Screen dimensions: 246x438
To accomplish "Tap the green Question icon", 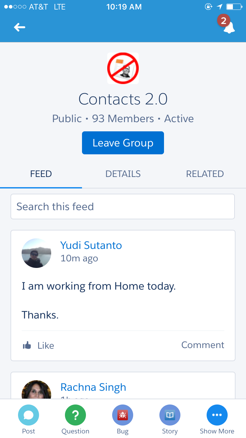I will (75, 415).
